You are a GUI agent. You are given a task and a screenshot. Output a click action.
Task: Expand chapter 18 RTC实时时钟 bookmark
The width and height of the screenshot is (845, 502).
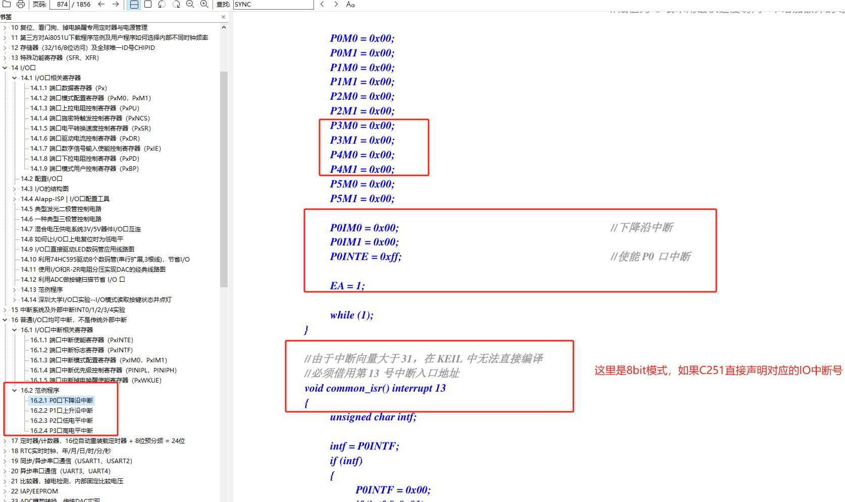point(5,451)
